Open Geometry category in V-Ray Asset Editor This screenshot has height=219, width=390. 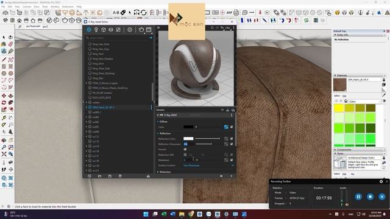[x=104, y=30]
